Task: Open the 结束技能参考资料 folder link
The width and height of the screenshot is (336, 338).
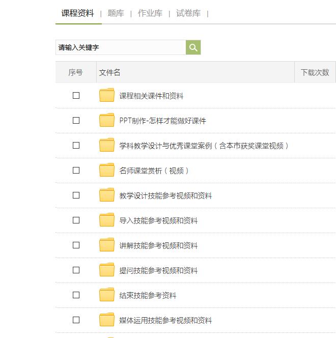Action: 148,295
